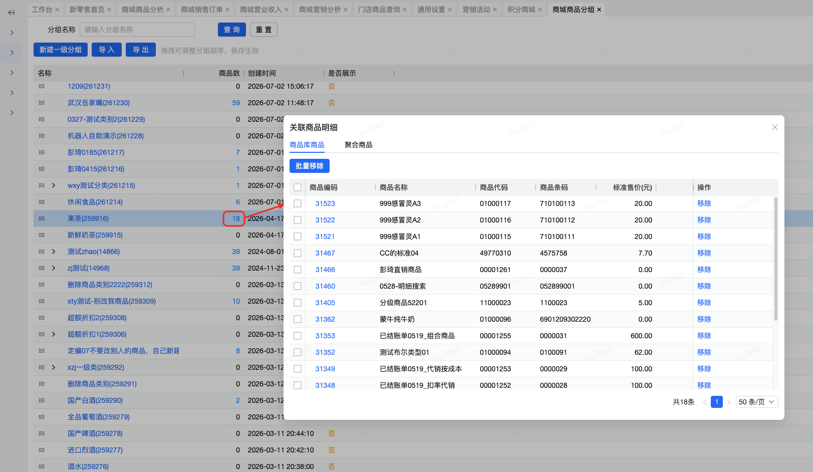The image size is (813, 472).
Task: Click the 批量移除 batch remove button
Action: coord(310,166)
